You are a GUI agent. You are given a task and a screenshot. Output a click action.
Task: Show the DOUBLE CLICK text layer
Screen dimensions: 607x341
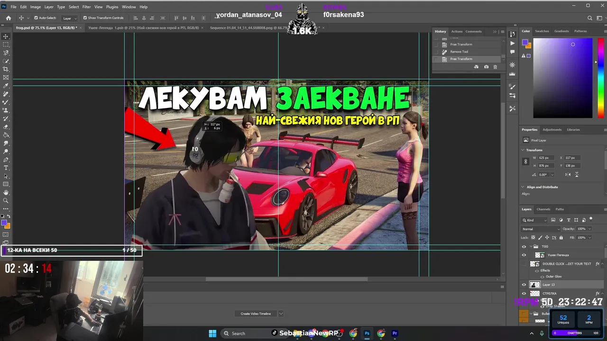pyautogui.click(x=524, y=264)
